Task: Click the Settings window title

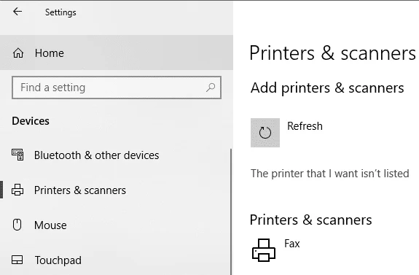Action: pos(60,12)
